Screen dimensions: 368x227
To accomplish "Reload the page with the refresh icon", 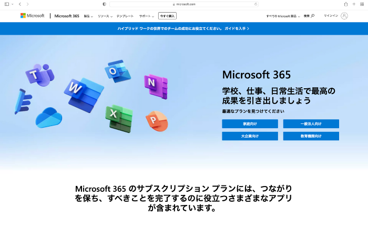I will (x=255, y=4).
